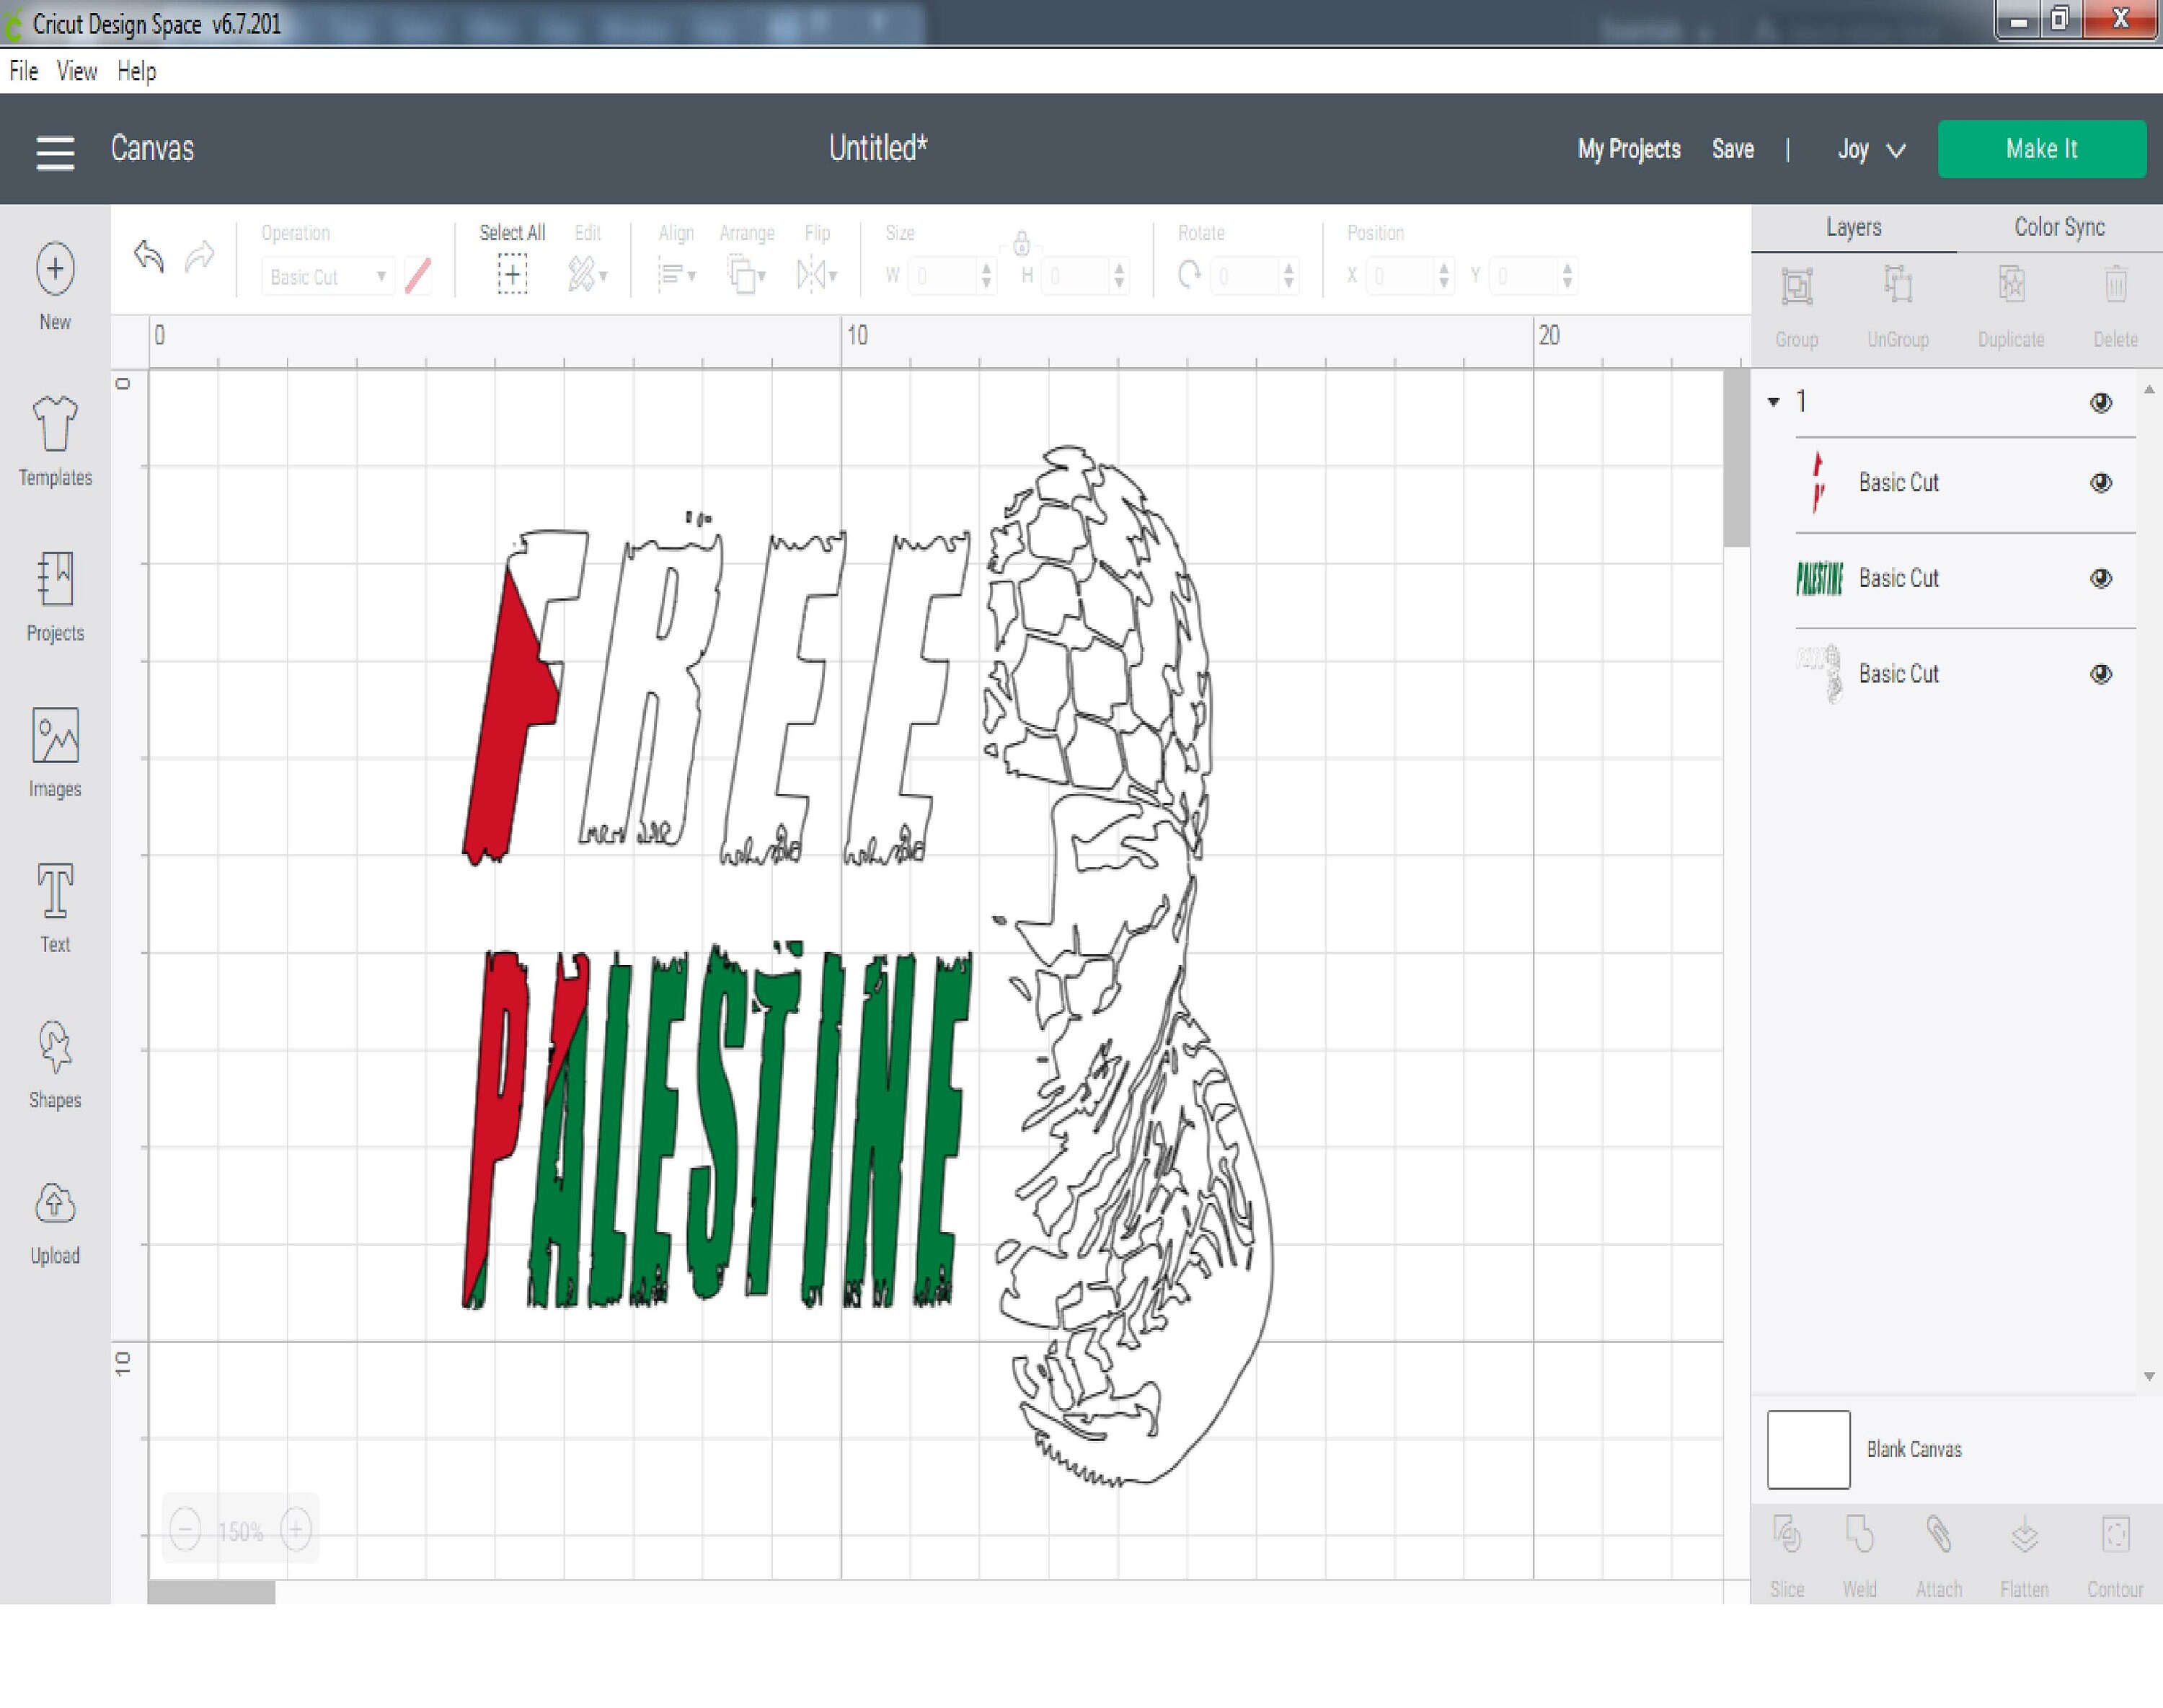Attach the selected layers
Viewport: 2163px width, 1708px height.
click(1937, 1545)
